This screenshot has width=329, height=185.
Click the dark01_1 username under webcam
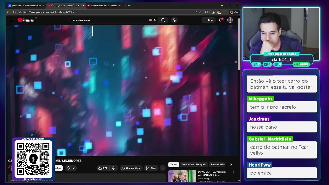tap(281, 59)
